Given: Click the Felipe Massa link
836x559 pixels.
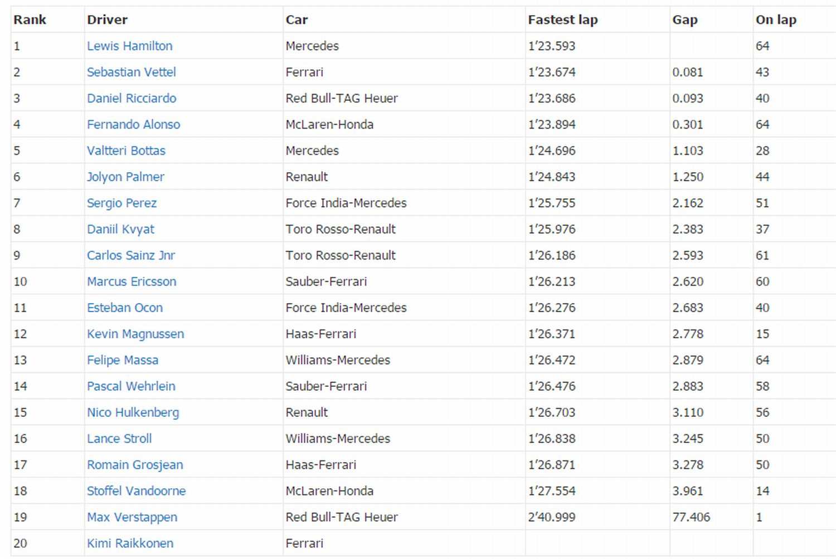Looking at the screenshot, I should tap(123, 360).
